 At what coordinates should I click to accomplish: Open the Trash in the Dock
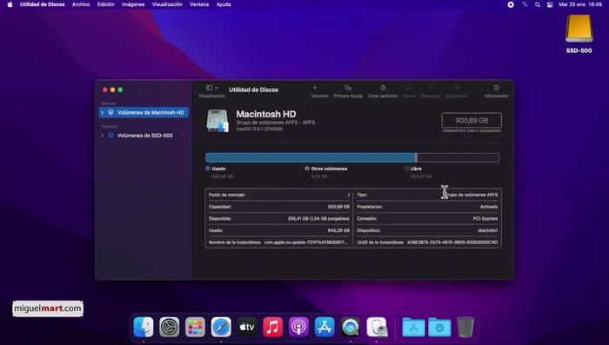[465, 327]
